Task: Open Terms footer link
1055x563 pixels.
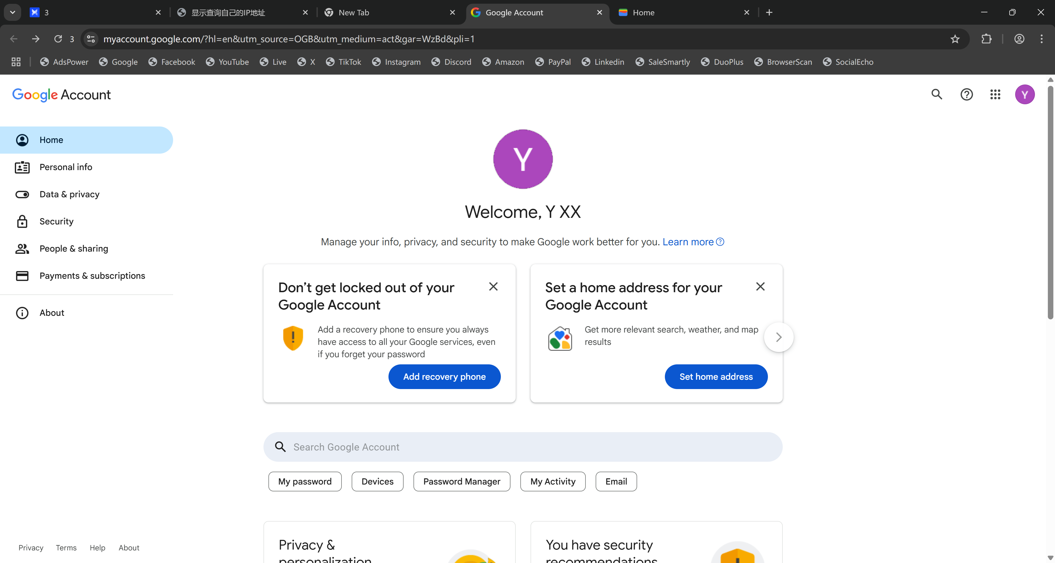Action: tap(66, 548)
